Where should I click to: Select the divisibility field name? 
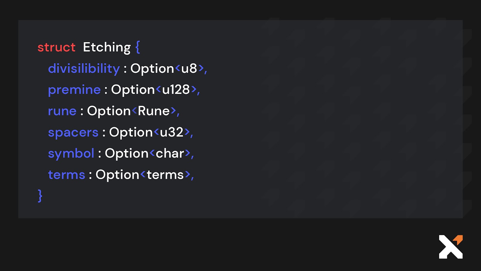(84, 69)
